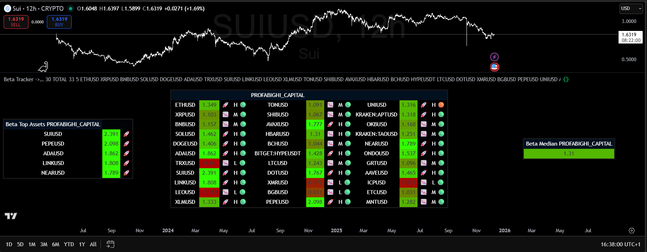Click the Beta Median green value bar 1.31
Viewport: 647px width, 252px height.
[x=569, y=154]
